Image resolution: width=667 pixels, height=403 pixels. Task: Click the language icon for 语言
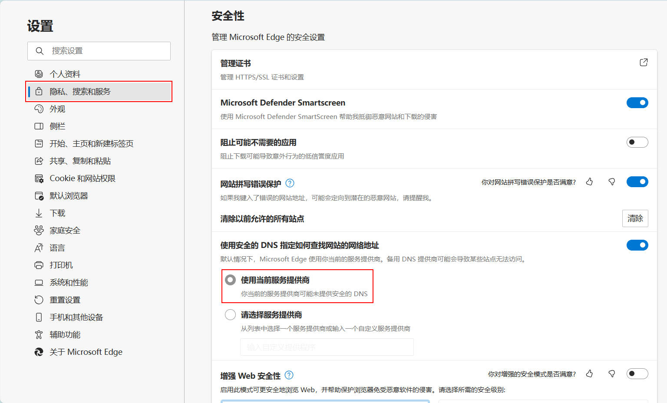(x=39, y=248)
